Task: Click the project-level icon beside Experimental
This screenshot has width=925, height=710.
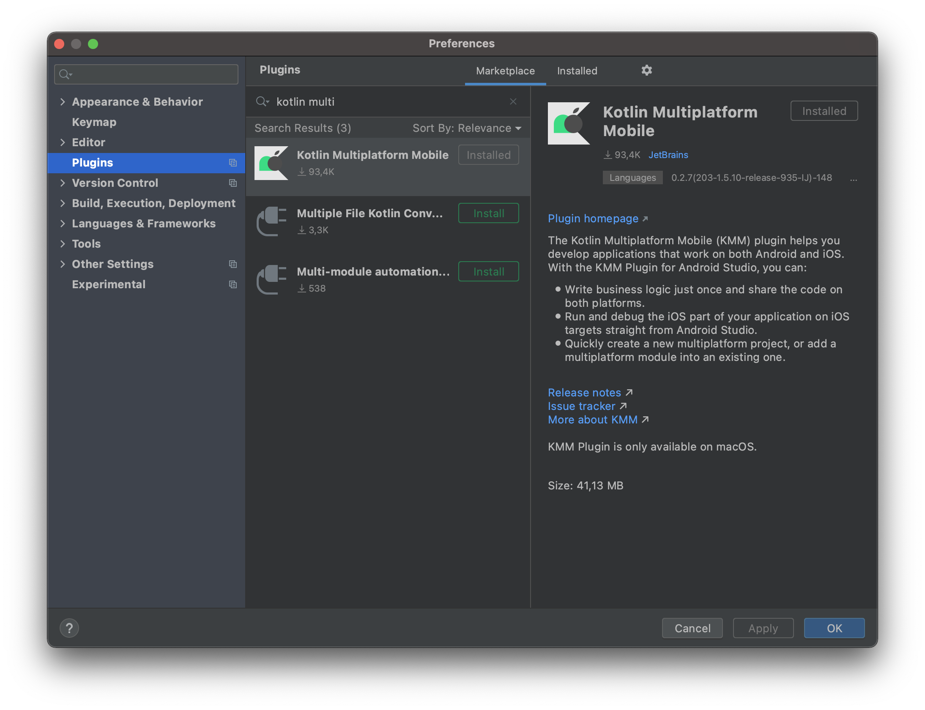Action: tap(233, 284)
